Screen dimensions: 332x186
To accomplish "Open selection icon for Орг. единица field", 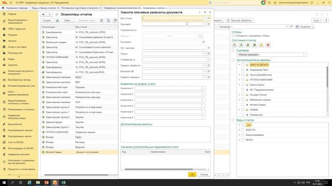I will (x=209, y=48).
